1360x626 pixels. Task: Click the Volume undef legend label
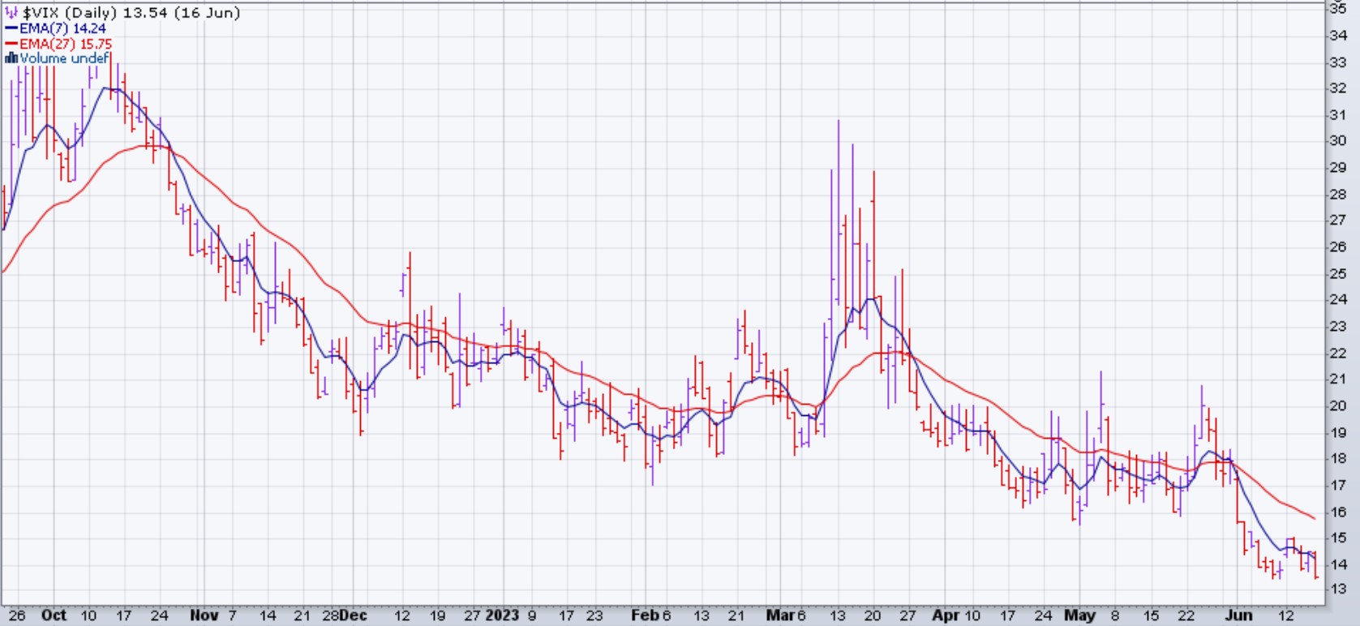click(64, 58)
